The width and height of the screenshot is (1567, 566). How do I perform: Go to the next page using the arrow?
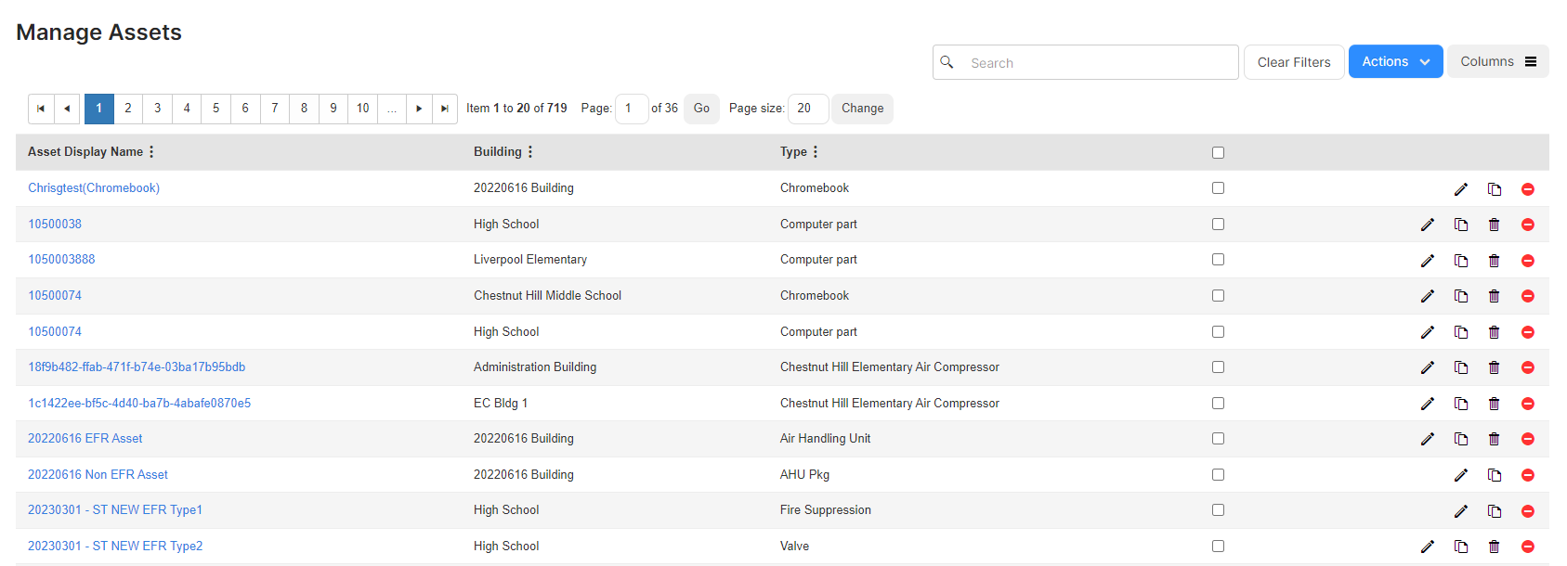[419, 109]
